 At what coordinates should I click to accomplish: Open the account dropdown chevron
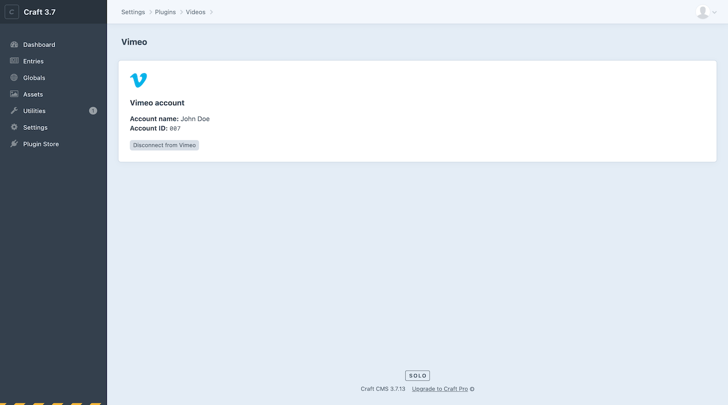713,13
